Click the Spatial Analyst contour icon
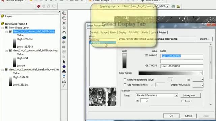 click(x=173, y=6)
